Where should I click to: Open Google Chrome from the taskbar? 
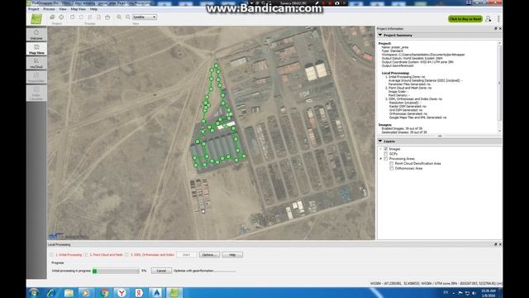pyautogui.click(x=104, y=293)
